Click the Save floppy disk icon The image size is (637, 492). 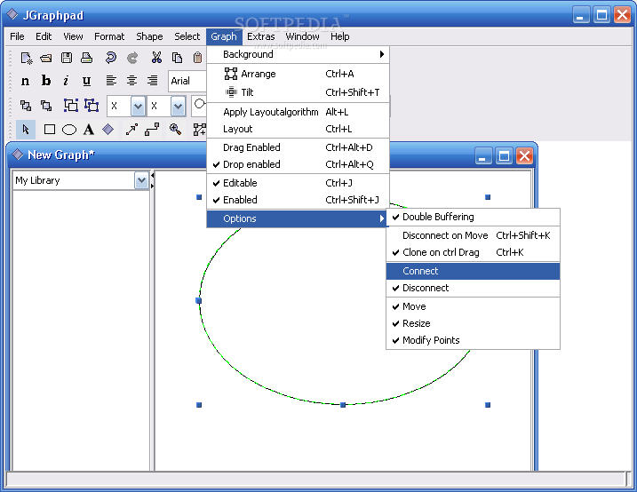(x=67, y=58)
